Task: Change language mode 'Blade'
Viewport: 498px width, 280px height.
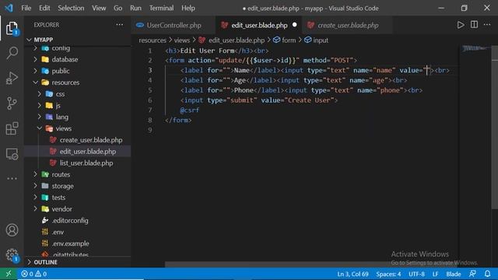Action: 453,274
